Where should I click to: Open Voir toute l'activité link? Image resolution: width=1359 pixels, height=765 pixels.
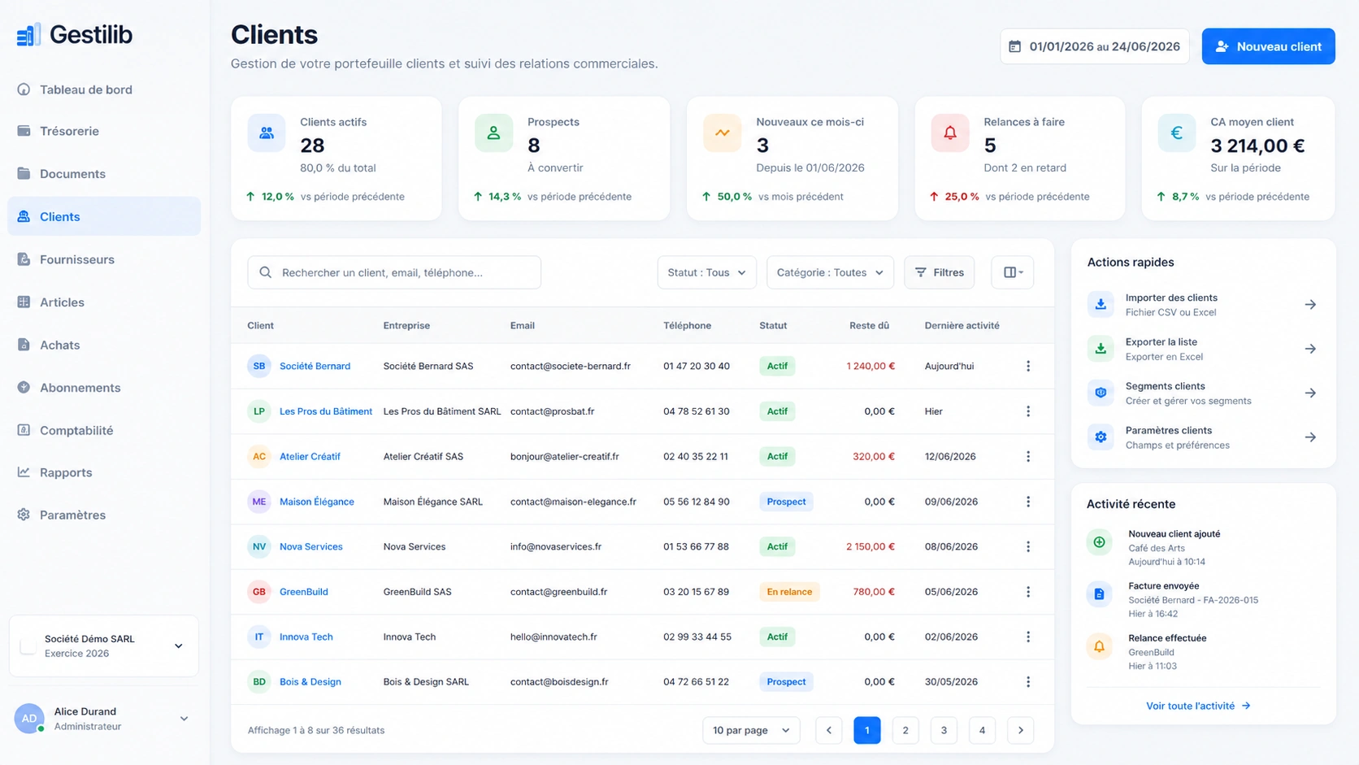(x=1198, y=706)
